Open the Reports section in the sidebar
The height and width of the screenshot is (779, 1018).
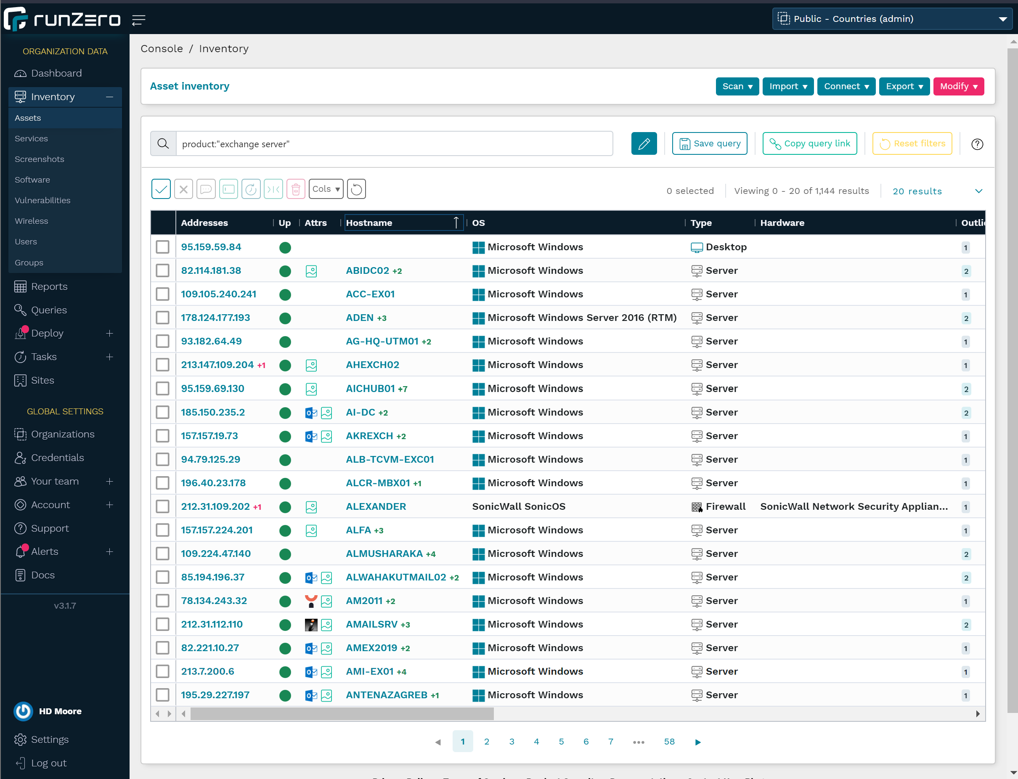click(50, 286)
